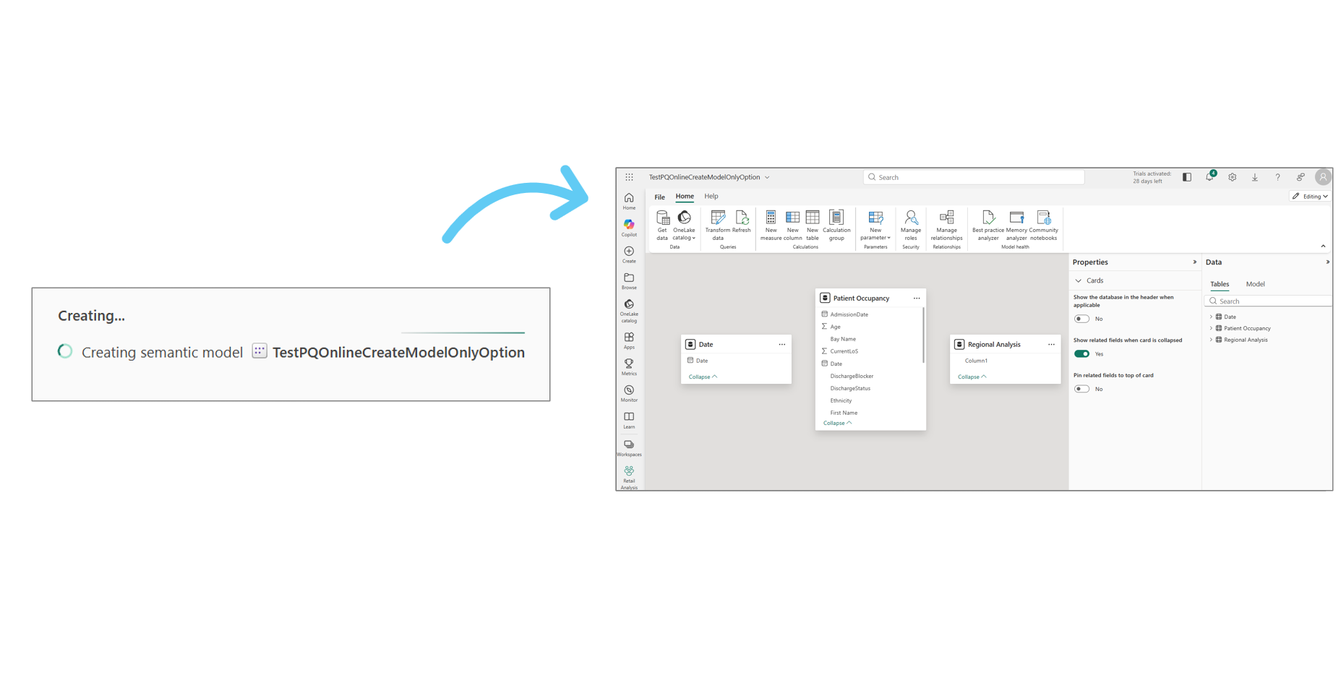Open the OneLake catalog dropdown
Screen dimensions: 1341x683
[x=684, y=225]
